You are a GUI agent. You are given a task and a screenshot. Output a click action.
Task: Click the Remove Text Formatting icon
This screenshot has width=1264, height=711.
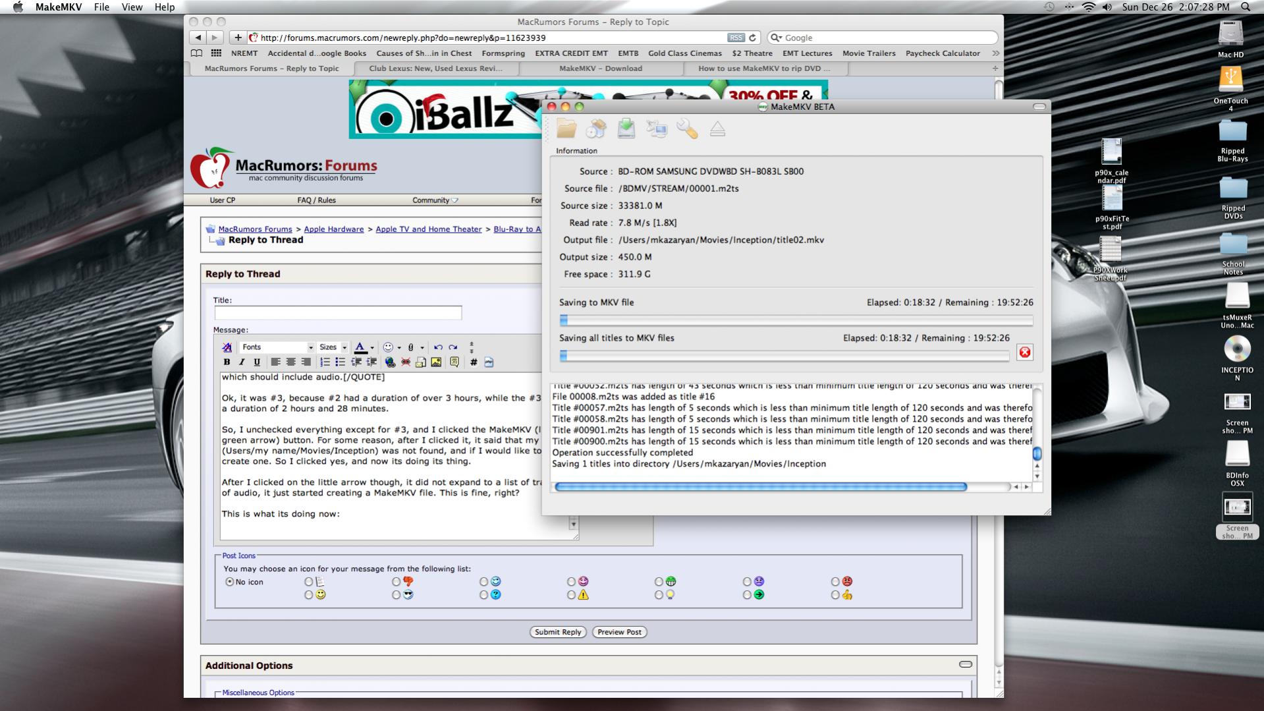227,347
